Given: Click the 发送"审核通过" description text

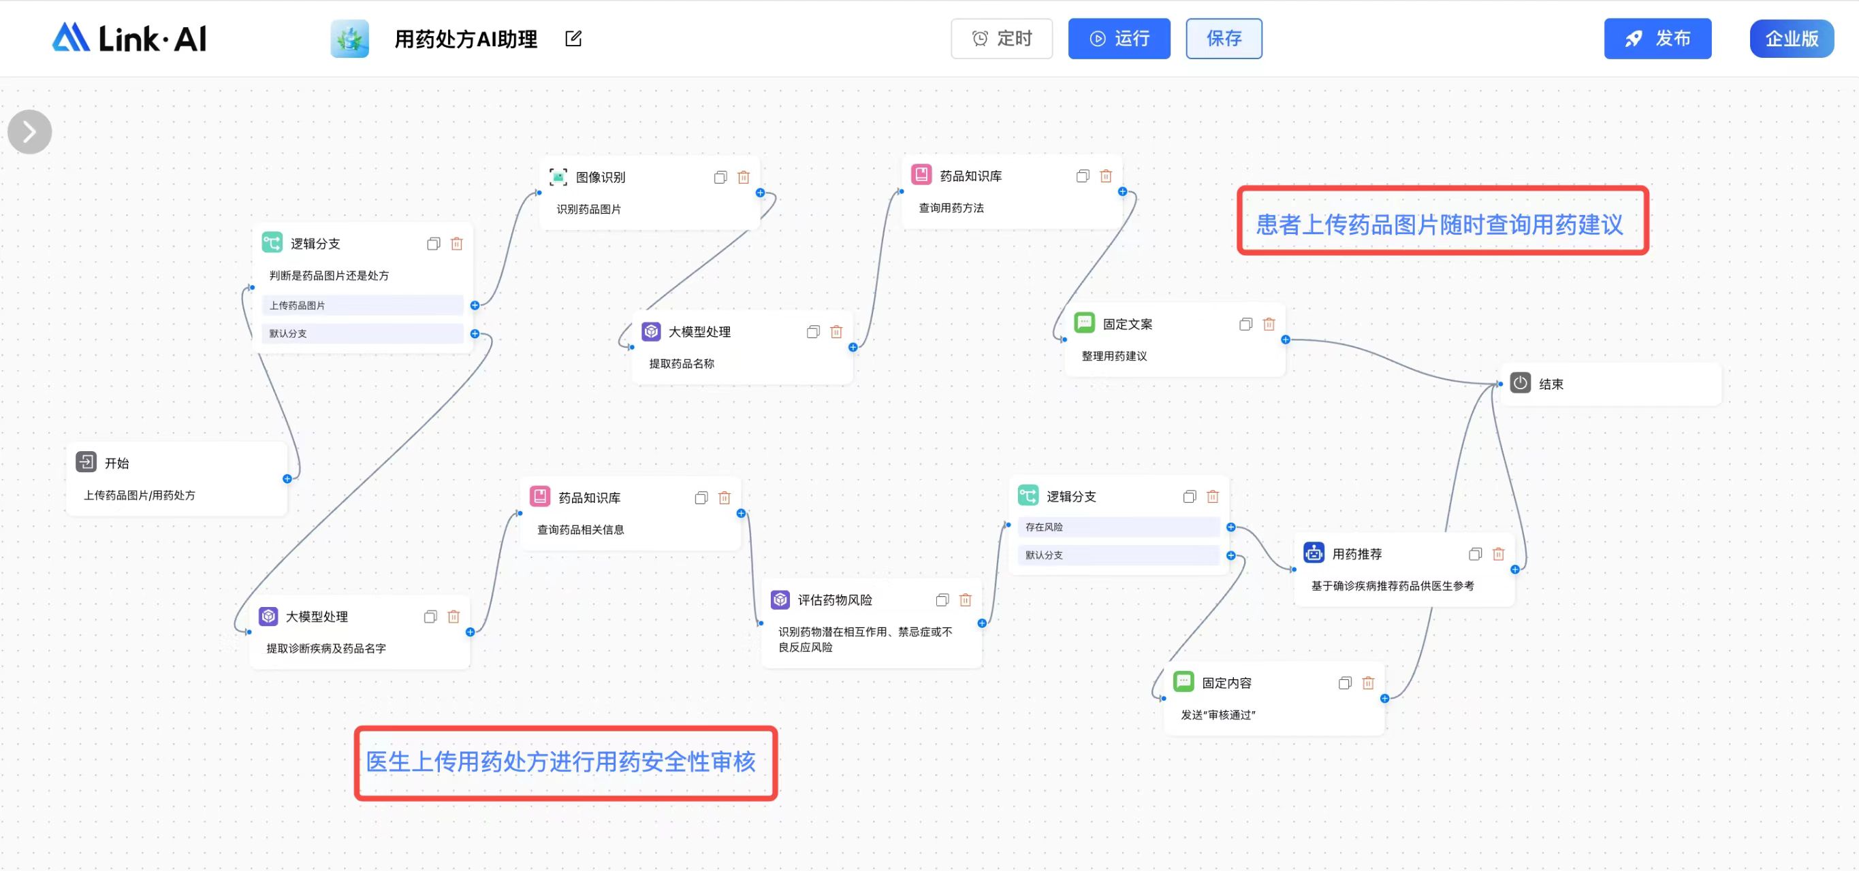Looking at the screenshot, I should tap(1218, 715).
